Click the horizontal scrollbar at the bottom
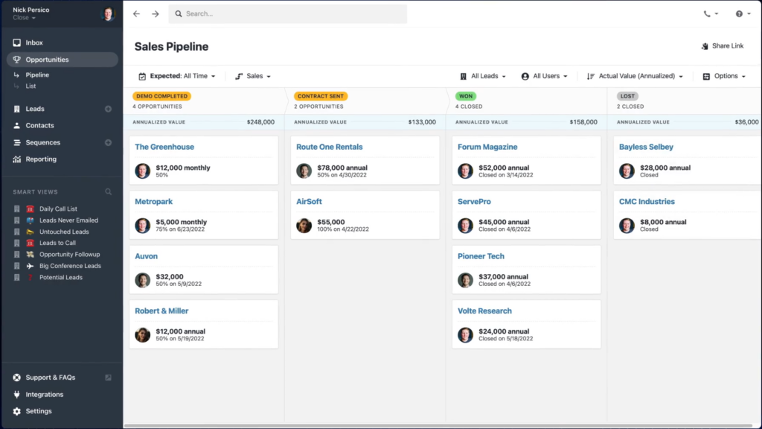This screenshot has width=762, height=429. click(439, 425)
